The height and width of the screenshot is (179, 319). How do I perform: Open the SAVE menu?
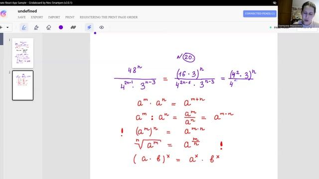22,17
